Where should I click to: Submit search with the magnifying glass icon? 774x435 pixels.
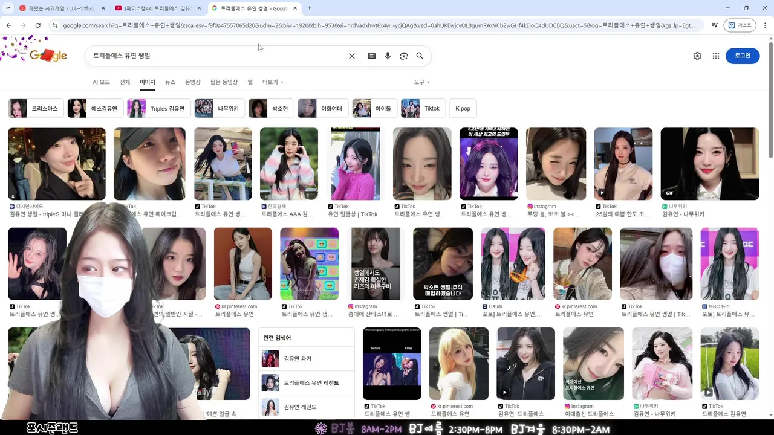click(420, 56)
